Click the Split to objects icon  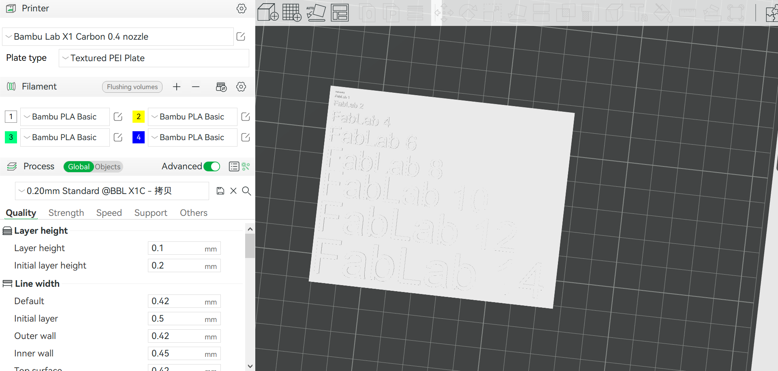pos(367,13)
